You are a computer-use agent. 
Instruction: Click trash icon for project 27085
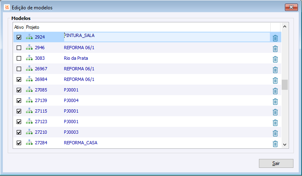275,91
